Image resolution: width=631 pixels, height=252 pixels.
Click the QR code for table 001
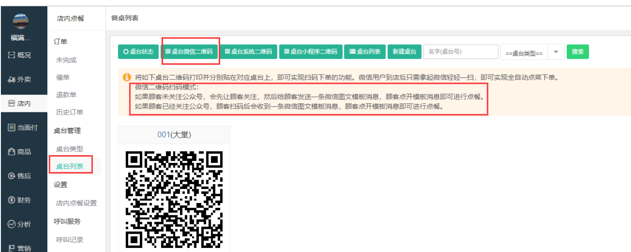tap(174, 200)
